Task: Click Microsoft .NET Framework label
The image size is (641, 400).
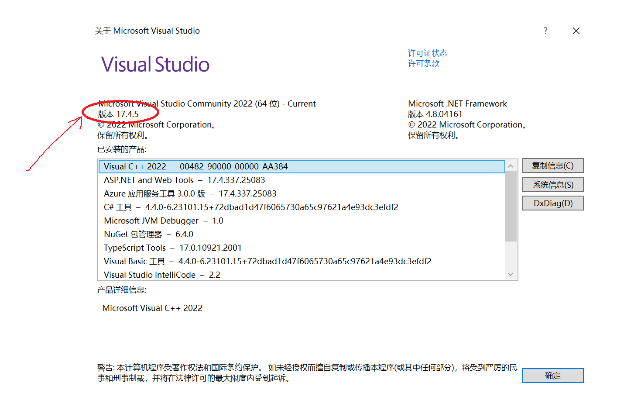Action: [457, 103]
